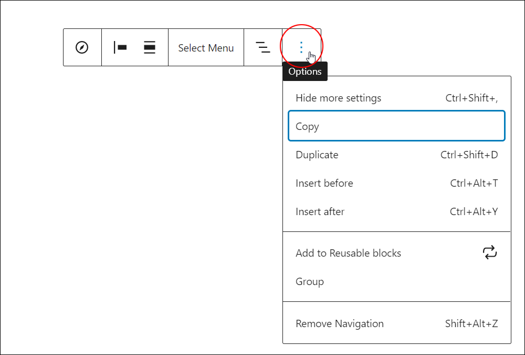The height and width of the screenshot is (355, 525).
Task: Select Copy from the options menu
Action: 396,126
